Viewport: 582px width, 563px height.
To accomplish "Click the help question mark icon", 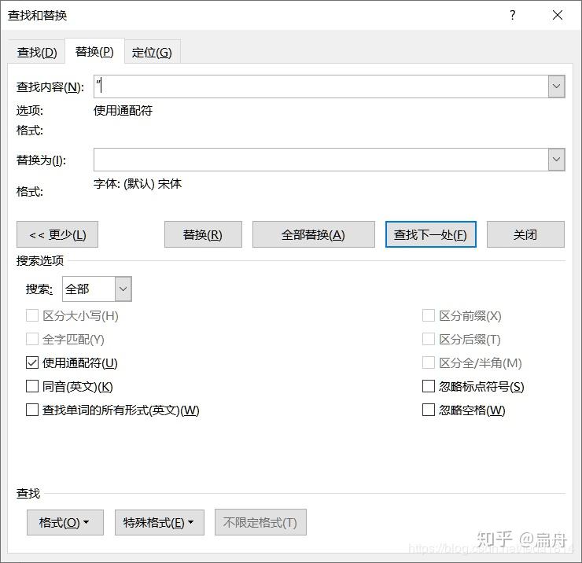I will (513, 15).
